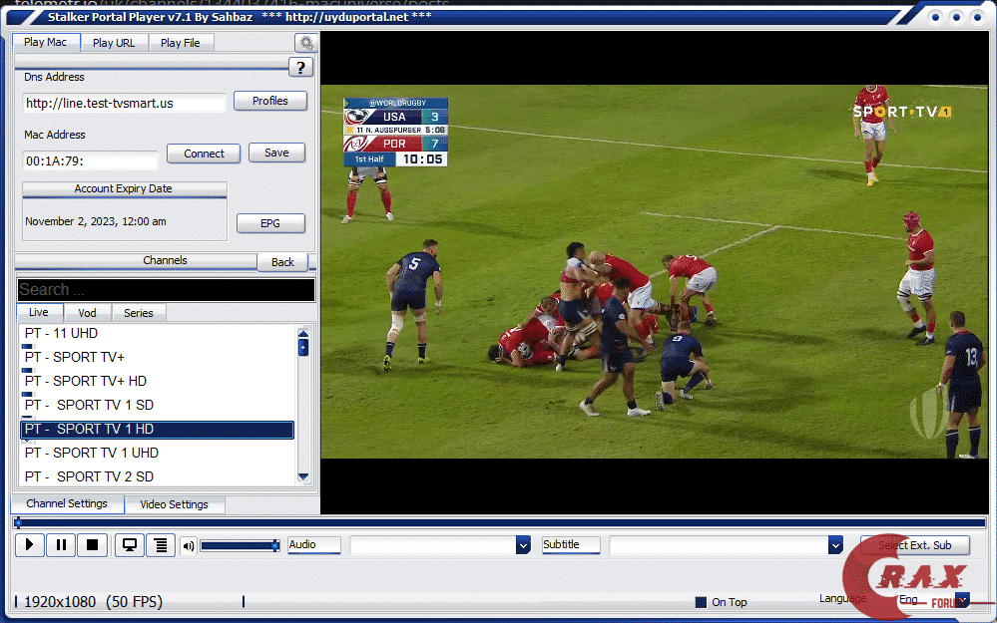
Task: Click the November 2, 2023 expiry text
Action: tap(96, 221)
